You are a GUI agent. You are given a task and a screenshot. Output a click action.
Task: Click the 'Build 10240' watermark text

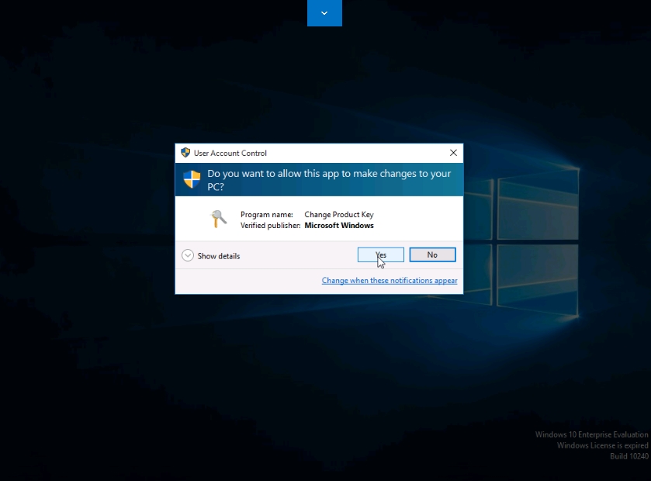point(628,456)
